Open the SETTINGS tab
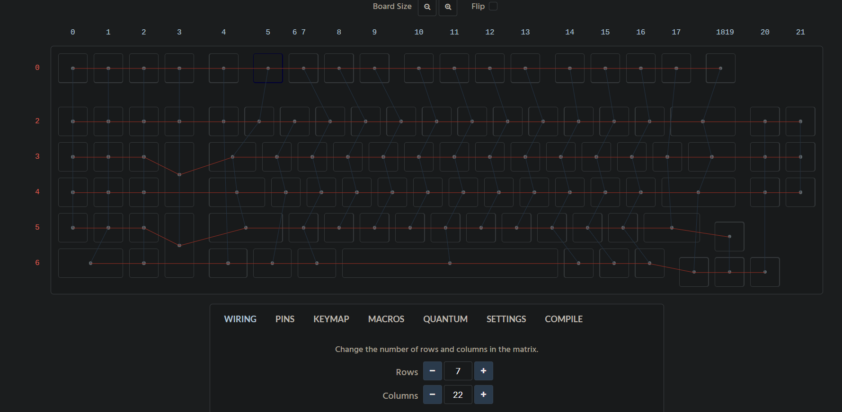Screen dimensions: 842x412 506,319
